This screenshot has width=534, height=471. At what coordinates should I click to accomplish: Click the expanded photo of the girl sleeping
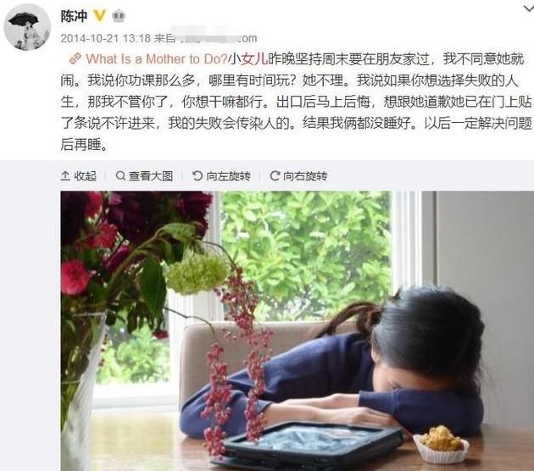tap(297, 330)
